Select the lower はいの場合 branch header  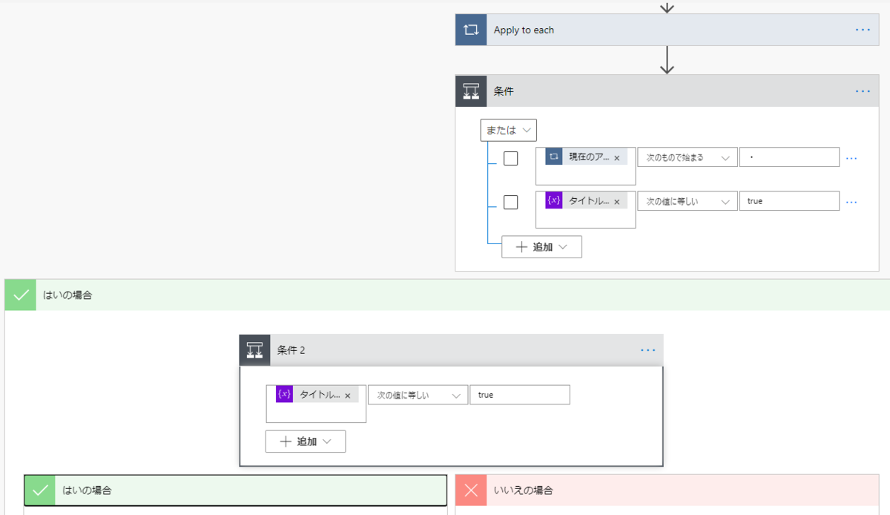236,491
